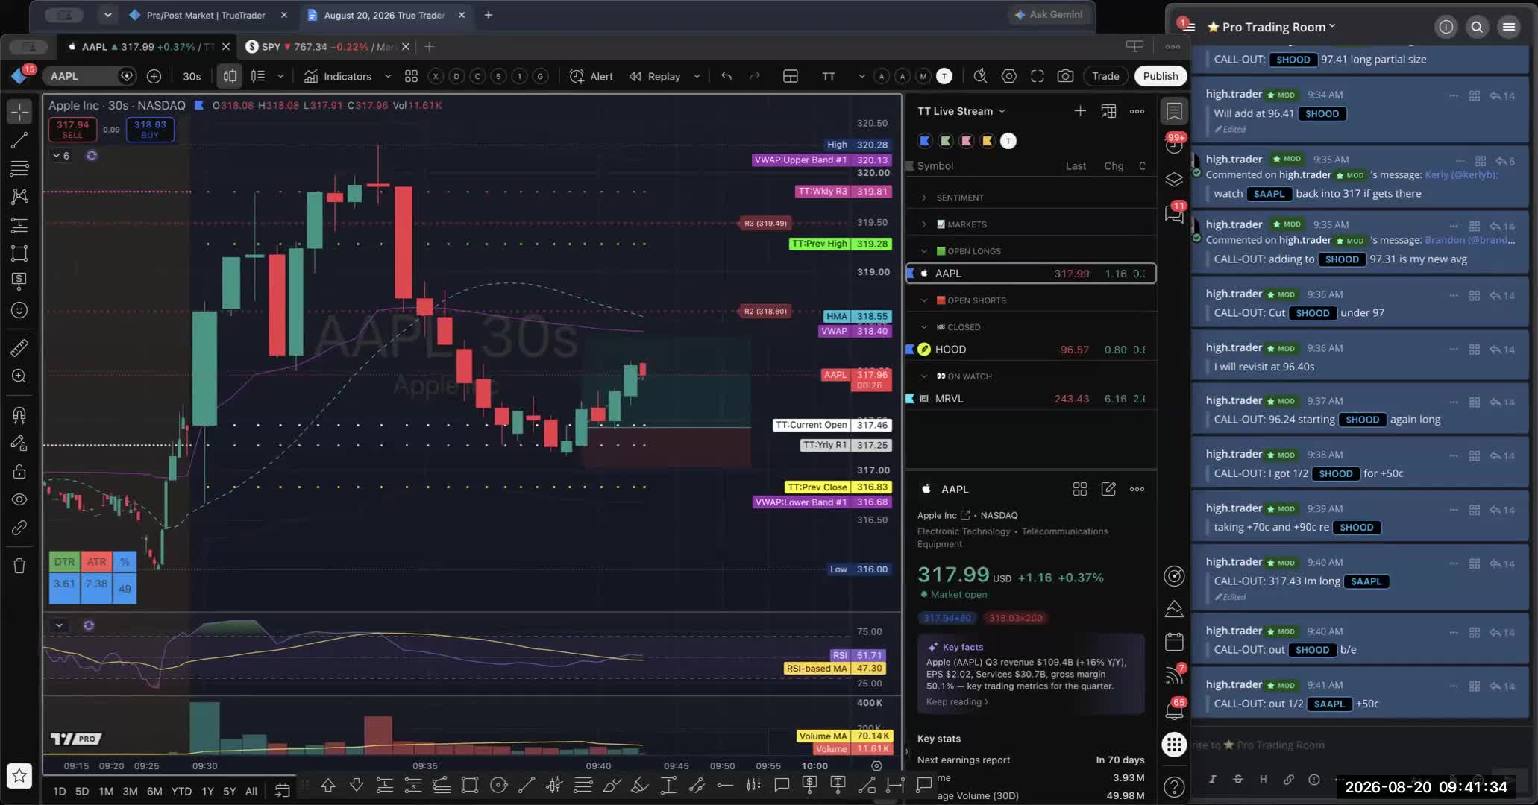Open notifications bell in right sidebar
This screenshot has height=805, width=1538.
1174,710
